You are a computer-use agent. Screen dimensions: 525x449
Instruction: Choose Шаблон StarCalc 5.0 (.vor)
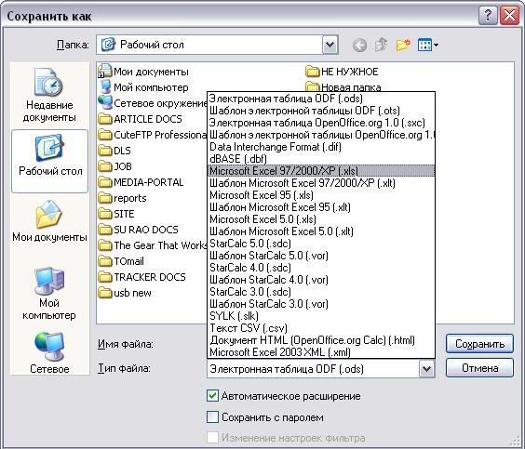(x=321, y=256)
